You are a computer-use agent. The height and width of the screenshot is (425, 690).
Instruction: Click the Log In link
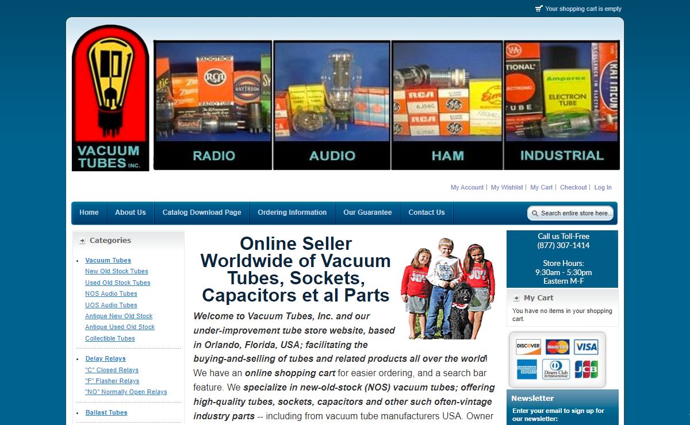603,187
